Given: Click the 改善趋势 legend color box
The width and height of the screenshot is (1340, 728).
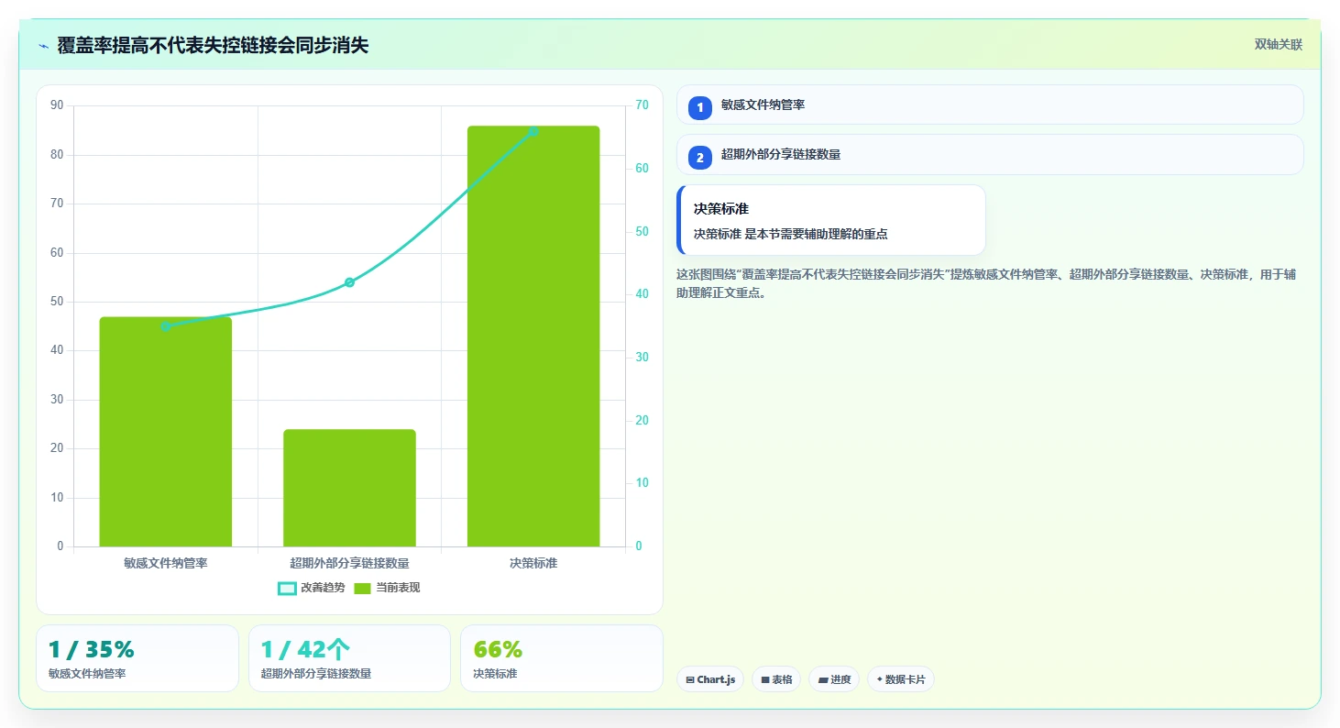Looking at the screenshot, I should pyautogui.click(x=287, y=588).
